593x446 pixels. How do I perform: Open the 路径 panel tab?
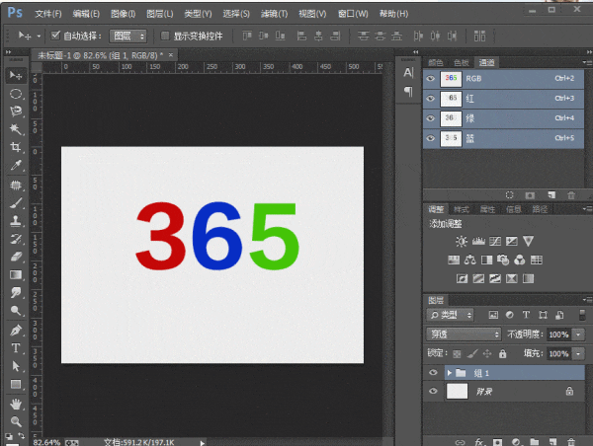coord(539,209)
